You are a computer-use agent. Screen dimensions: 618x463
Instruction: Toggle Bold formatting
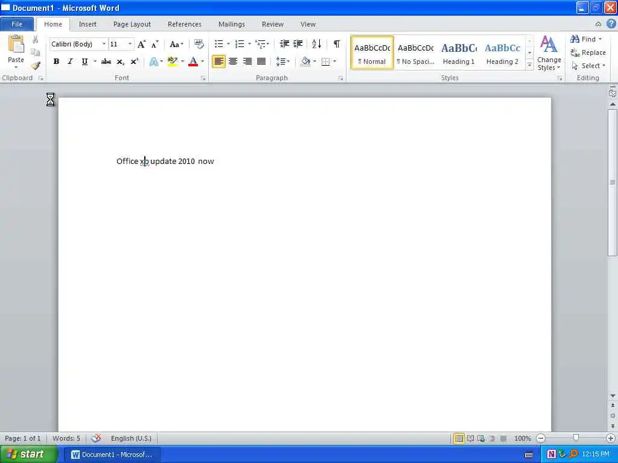pyautogui.click(x=56, y=62)
